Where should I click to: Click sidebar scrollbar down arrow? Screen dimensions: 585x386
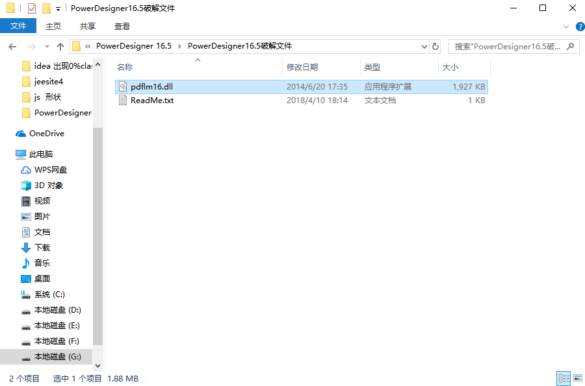coord(97,365)
